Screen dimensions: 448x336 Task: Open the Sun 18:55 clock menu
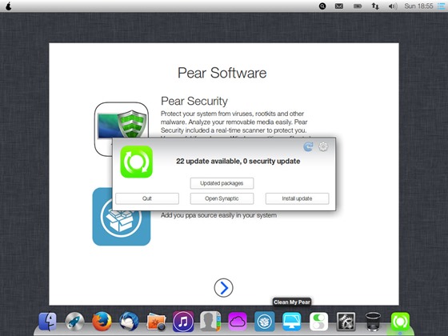(418, 6)
